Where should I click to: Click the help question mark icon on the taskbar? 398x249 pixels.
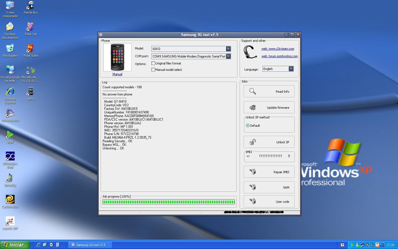pos(342,245)
